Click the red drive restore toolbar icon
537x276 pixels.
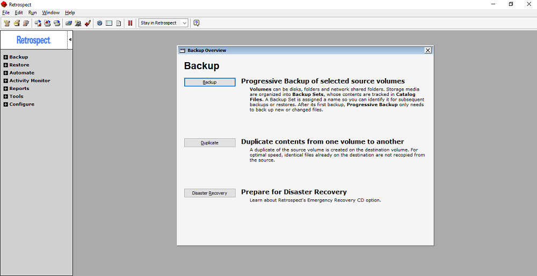[x=48, y=23]
